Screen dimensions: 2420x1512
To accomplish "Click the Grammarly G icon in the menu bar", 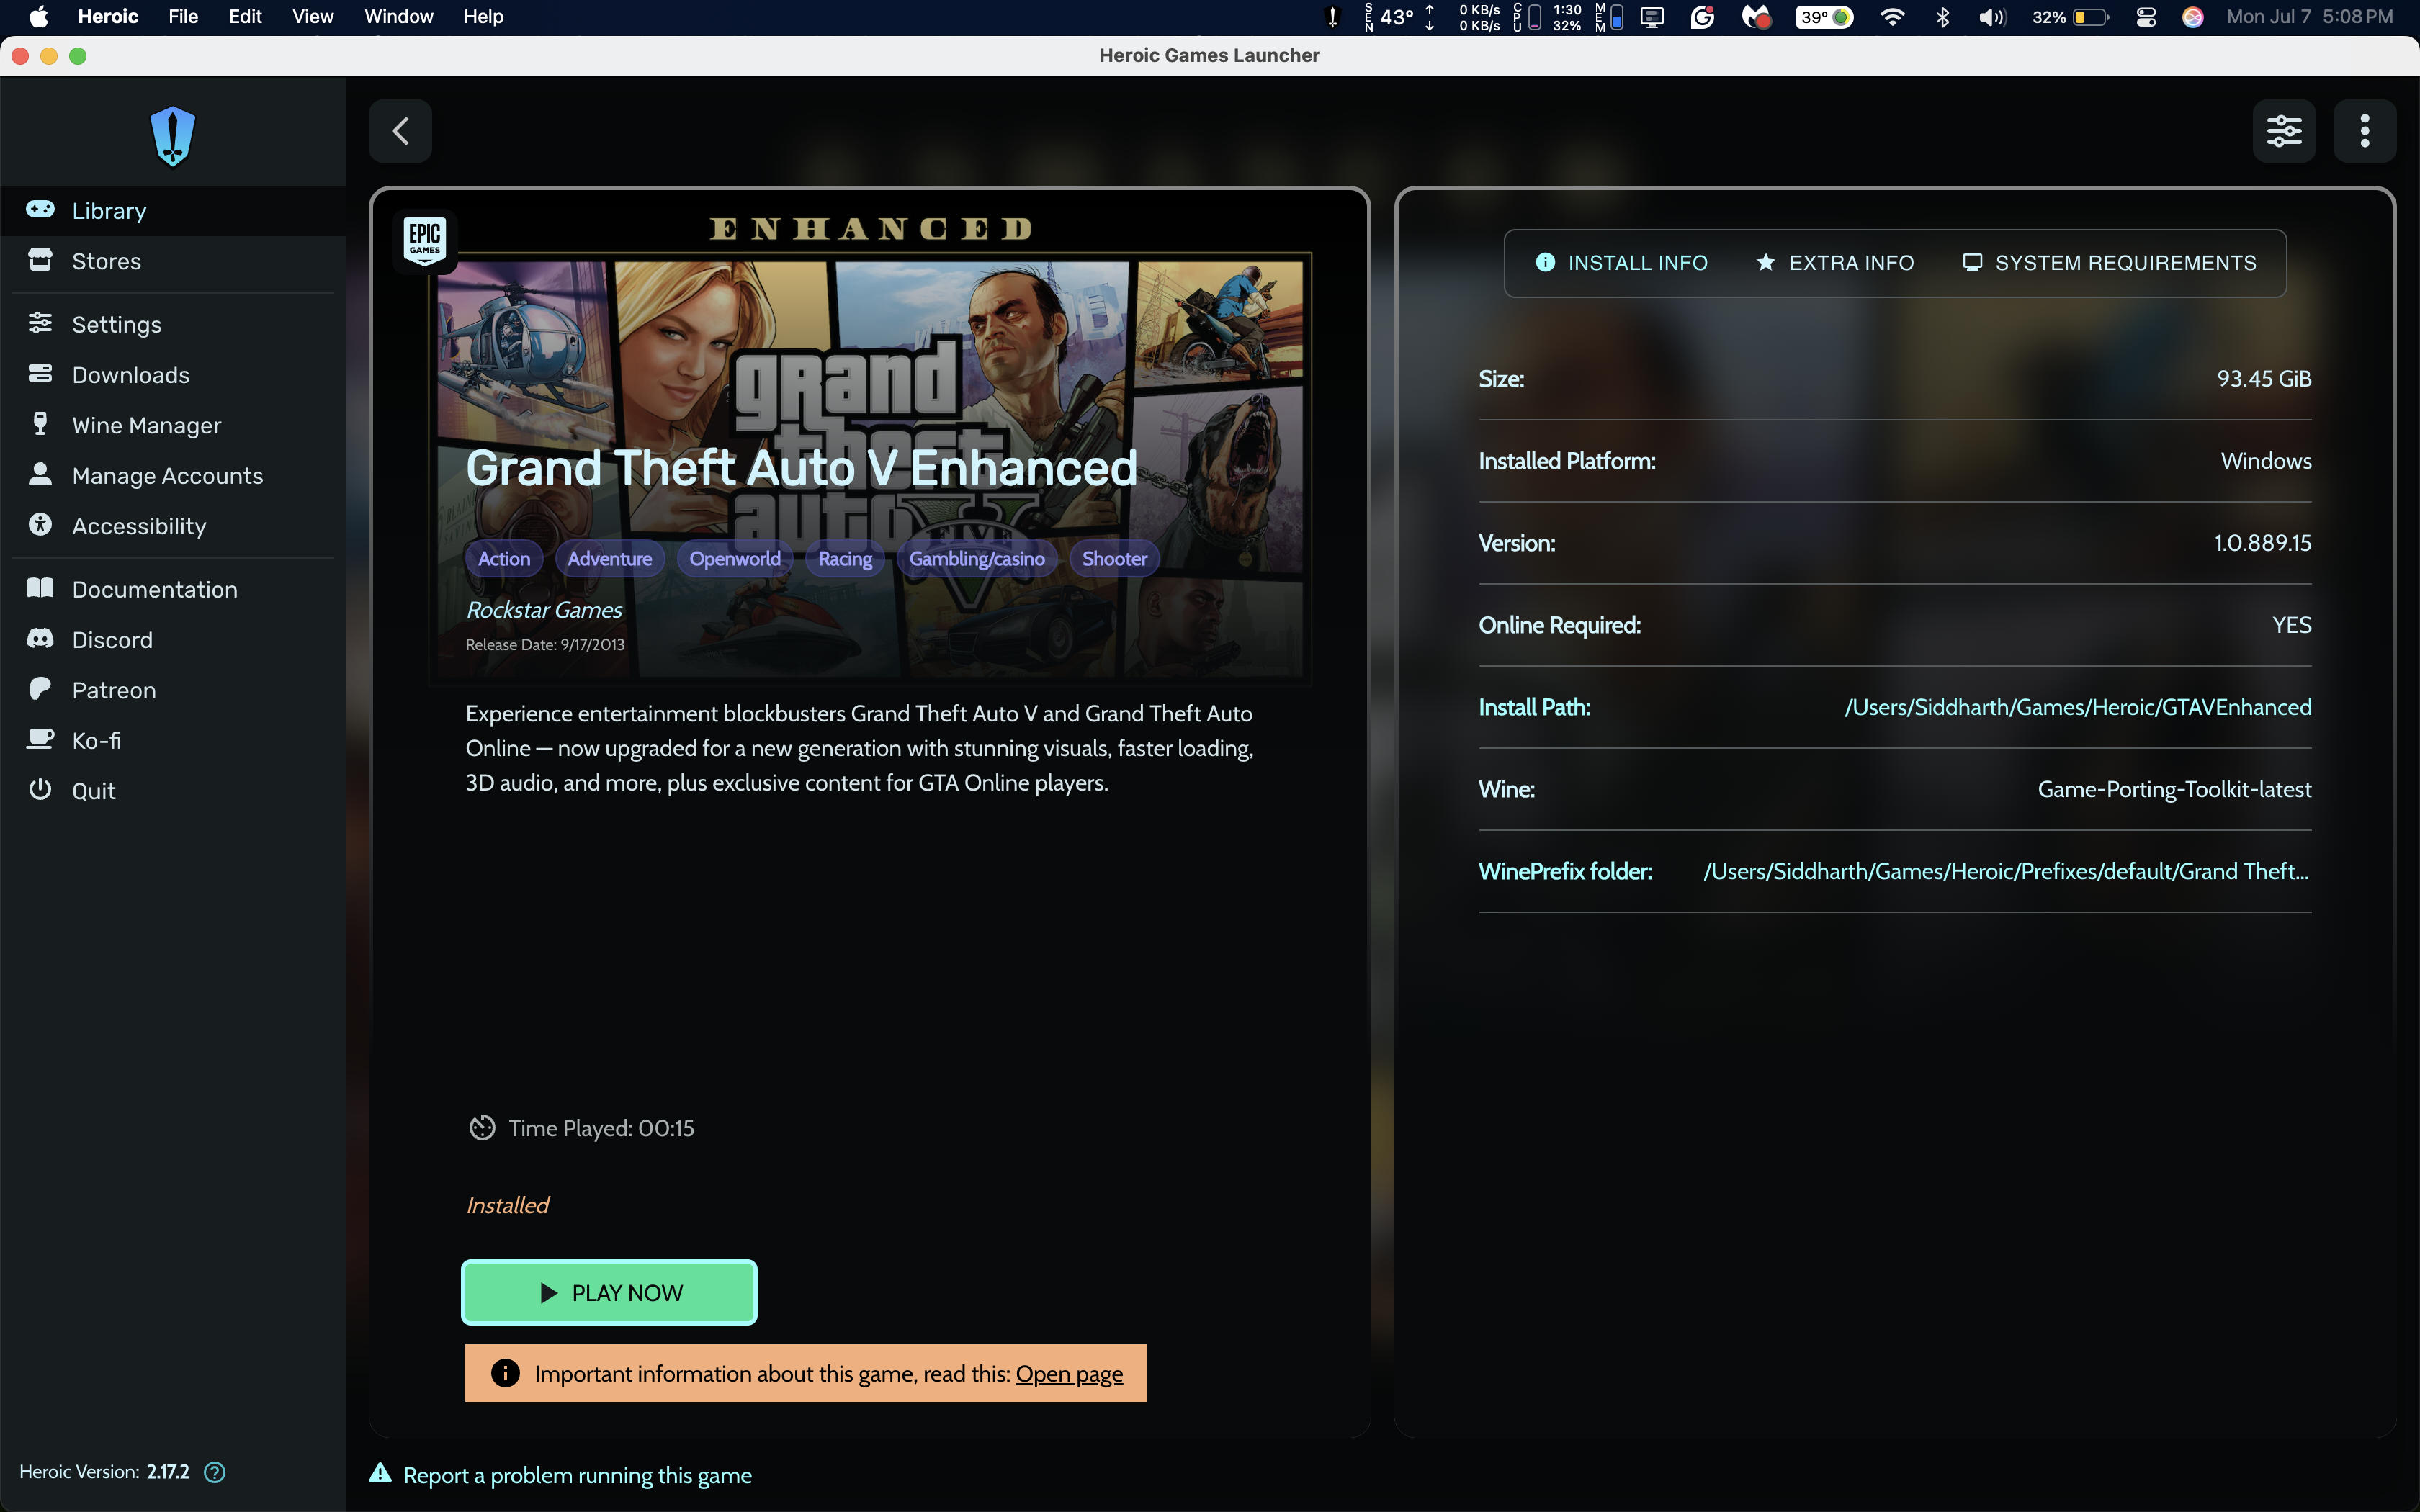I will [x=1702, y=17].
